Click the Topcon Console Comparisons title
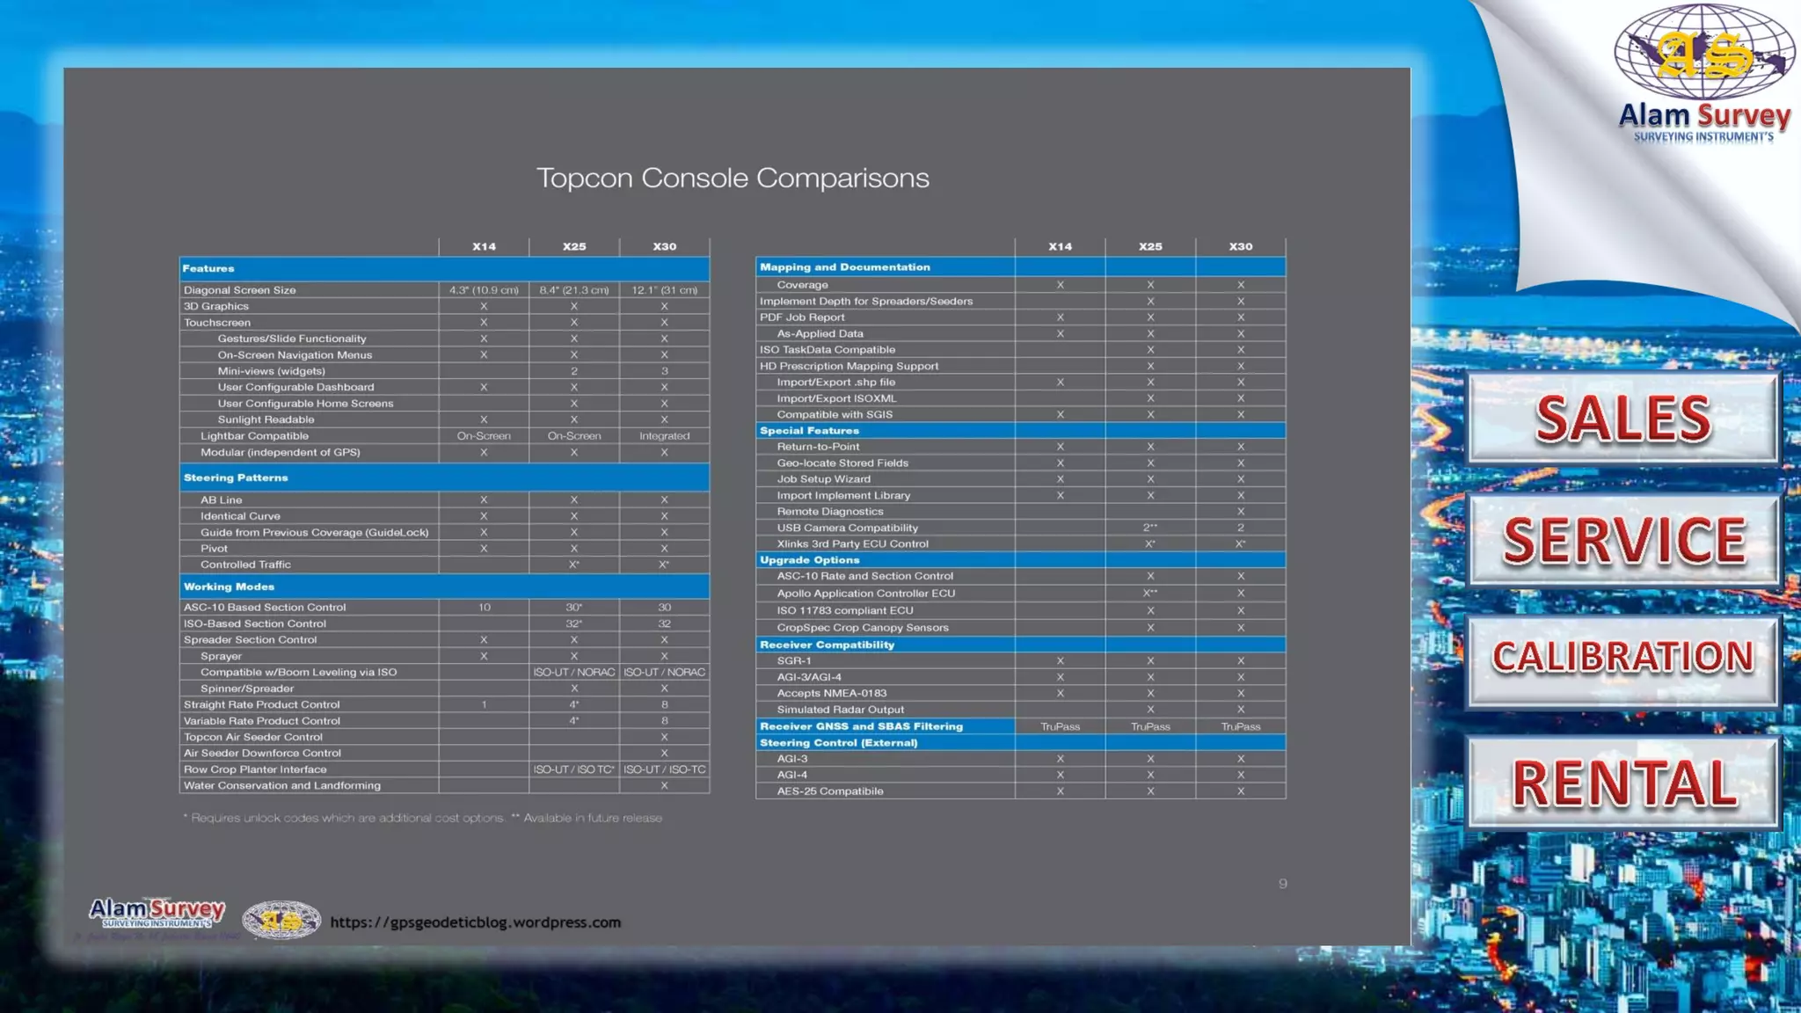 [733, 179]
